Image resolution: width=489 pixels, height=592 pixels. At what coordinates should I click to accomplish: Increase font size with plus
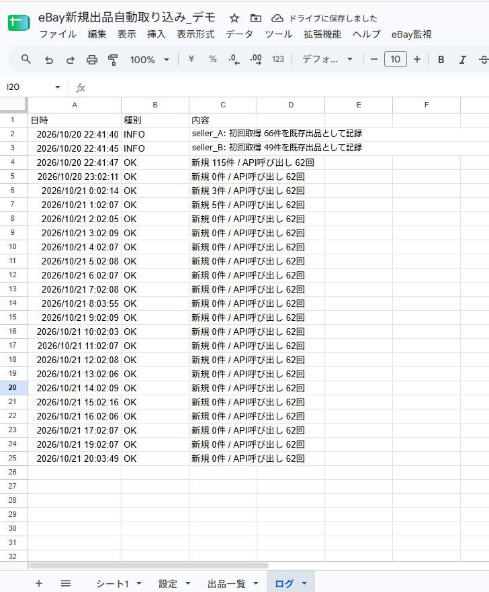[x=417, y=59]
